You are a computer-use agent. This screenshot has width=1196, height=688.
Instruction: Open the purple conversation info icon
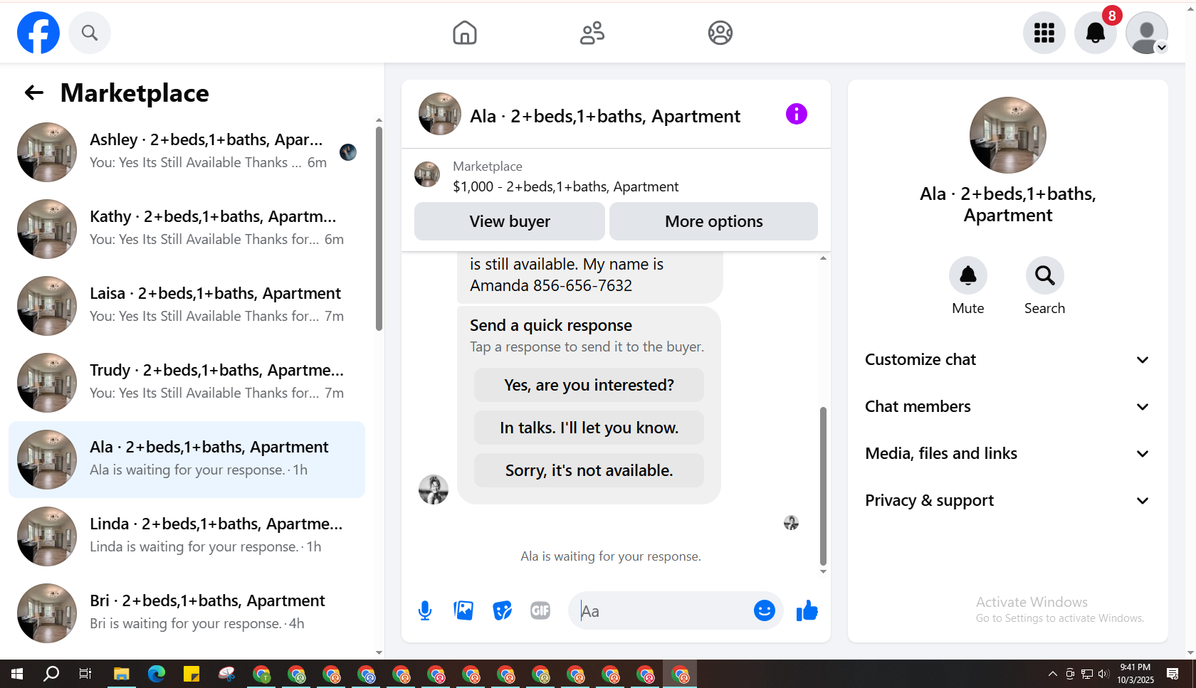click(797, 114)
